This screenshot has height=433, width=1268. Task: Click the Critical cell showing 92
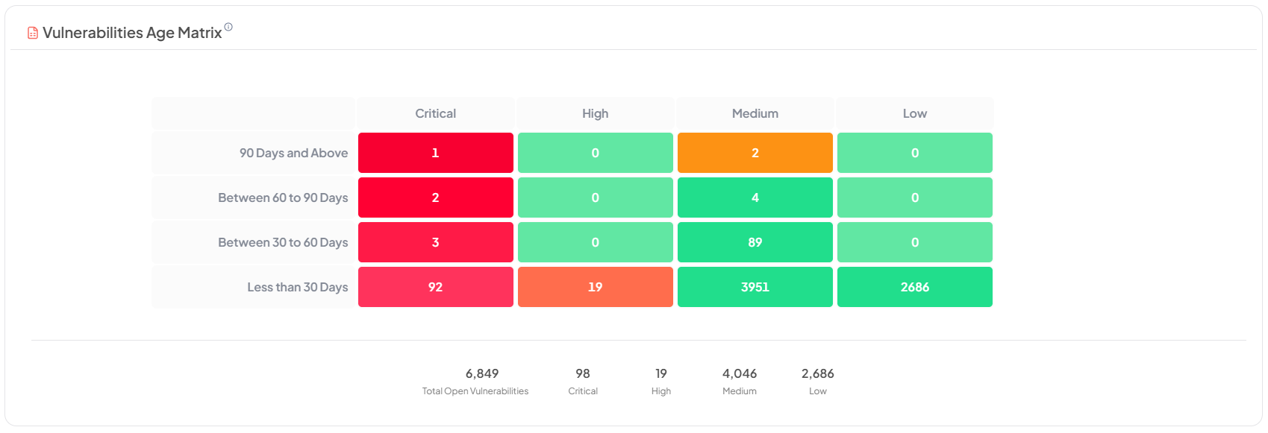tap(436, 287)
